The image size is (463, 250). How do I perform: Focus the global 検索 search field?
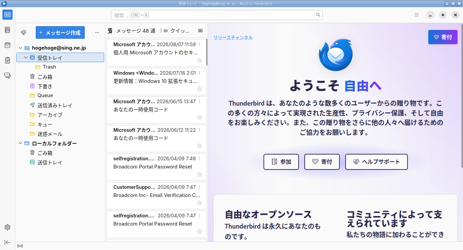click(x=217, y=15)
